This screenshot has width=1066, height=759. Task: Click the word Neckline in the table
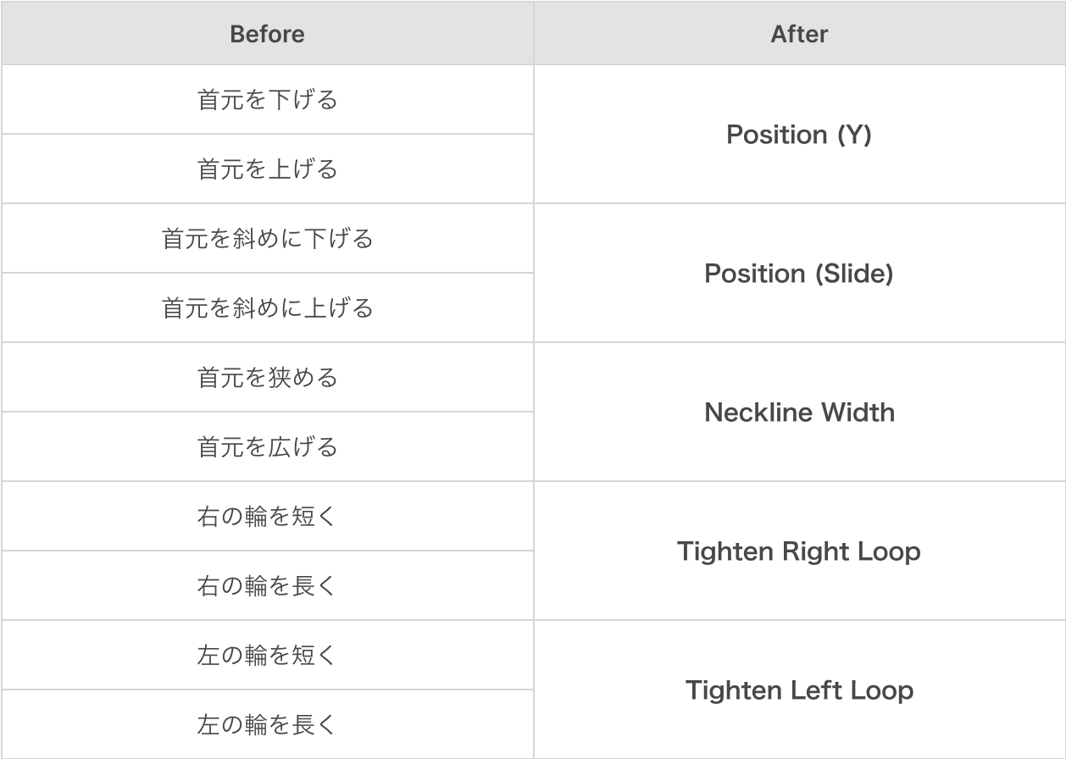tap(758, 413)
